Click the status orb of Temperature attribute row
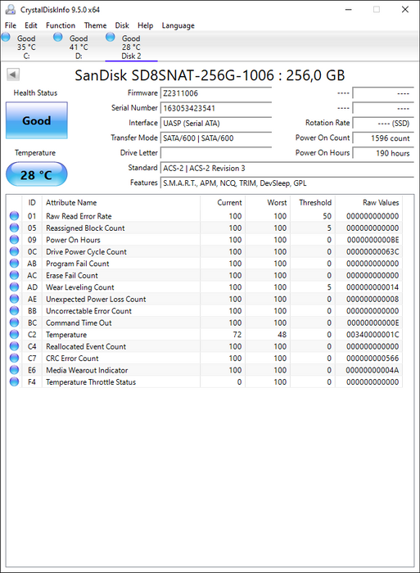This screenshot has width=420, height=573. [x=14, y=334]
